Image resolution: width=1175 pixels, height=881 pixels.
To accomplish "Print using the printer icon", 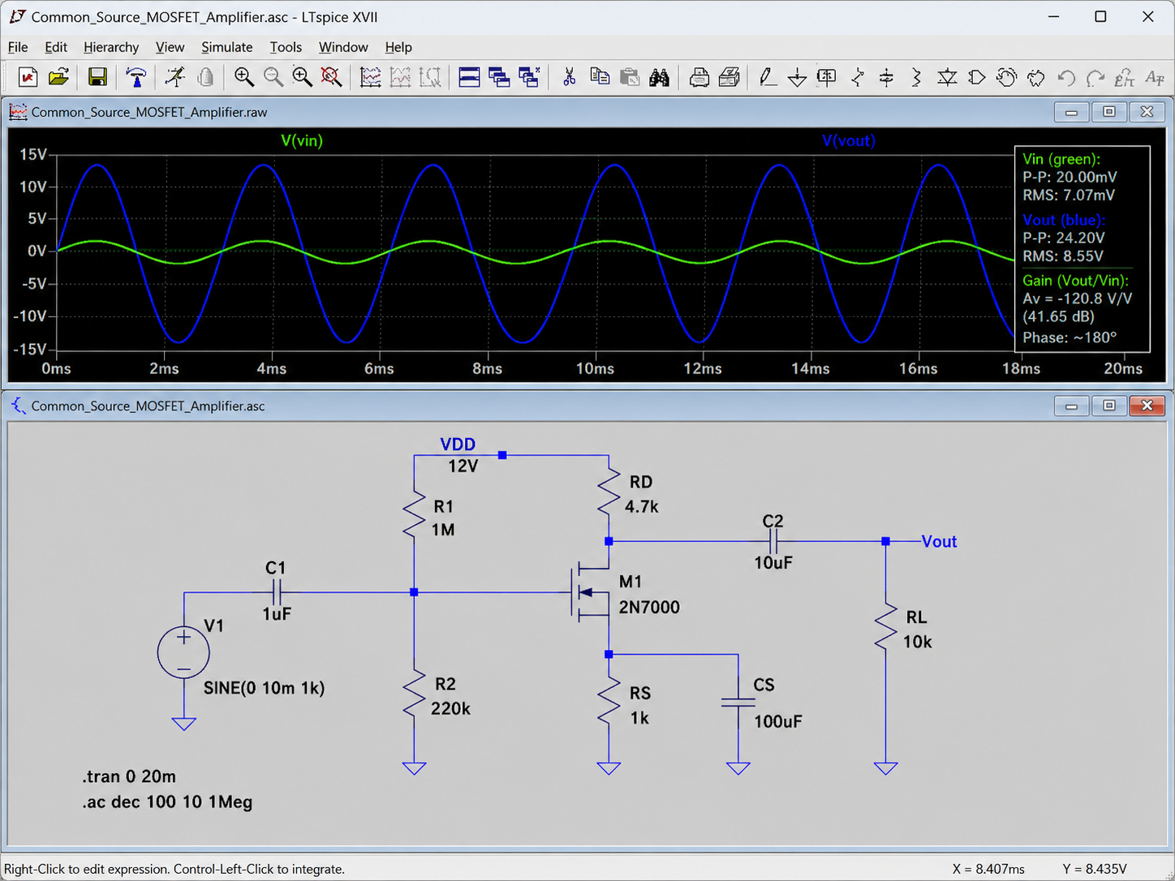I will (699, 77).
